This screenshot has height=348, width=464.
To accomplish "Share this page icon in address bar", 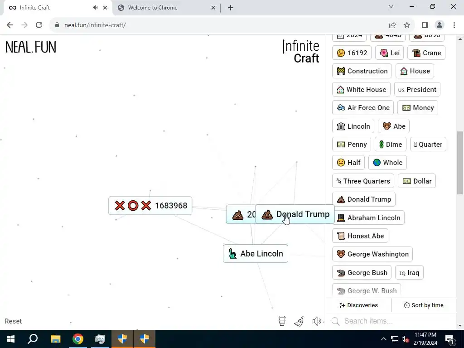I will pyautogui.click(x=392, y=25).
